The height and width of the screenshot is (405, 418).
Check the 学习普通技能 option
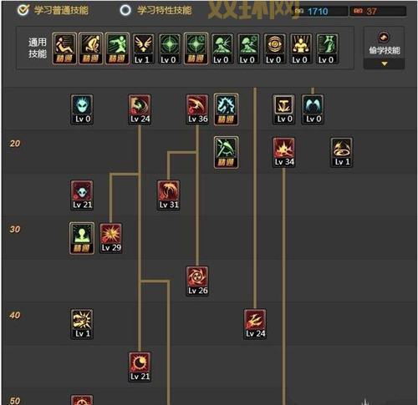pos(53,10)
